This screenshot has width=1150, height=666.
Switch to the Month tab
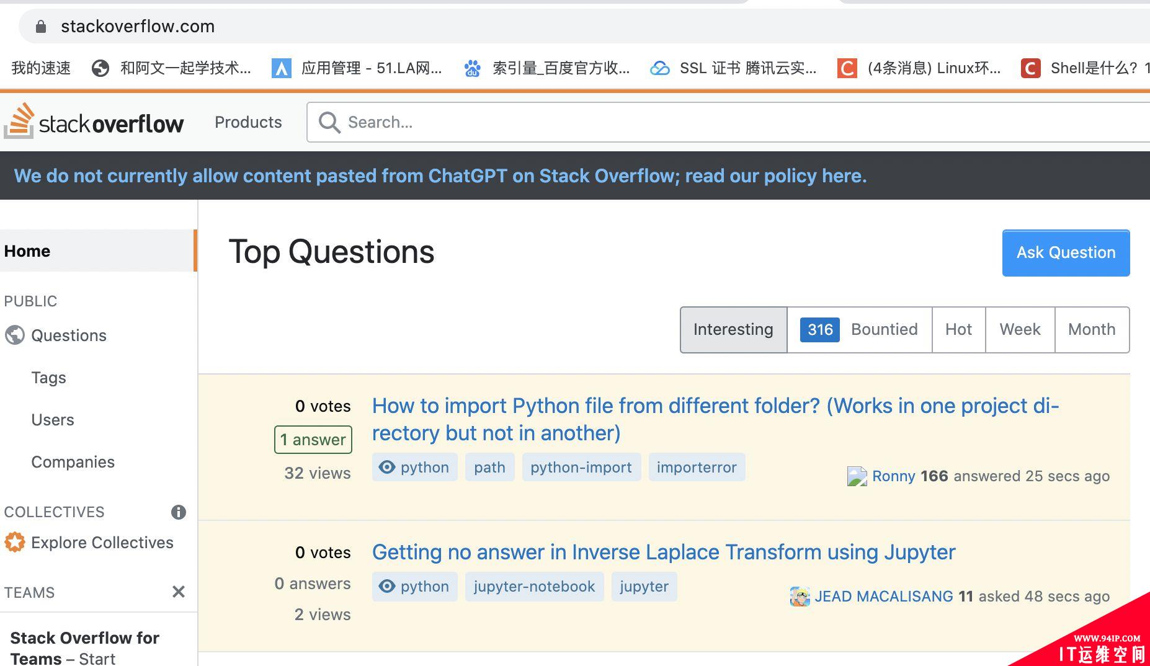1092,330
